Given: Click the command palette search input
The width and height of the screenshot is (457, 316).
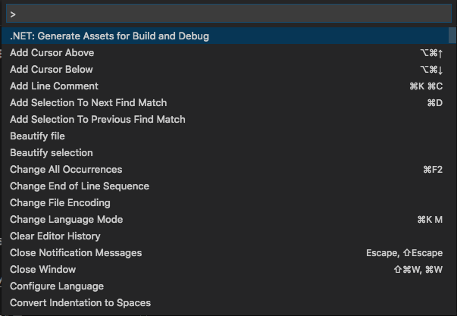Looking at the screenshot, I should click(229, 14).
